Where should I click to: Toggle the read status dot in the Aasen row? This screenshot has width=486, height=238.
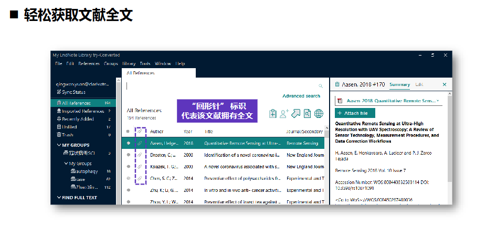(x=128, y=143)
